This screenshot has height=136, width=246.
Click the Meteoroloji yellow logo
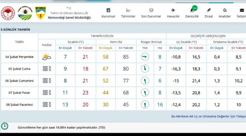click(x=41, y=13)
